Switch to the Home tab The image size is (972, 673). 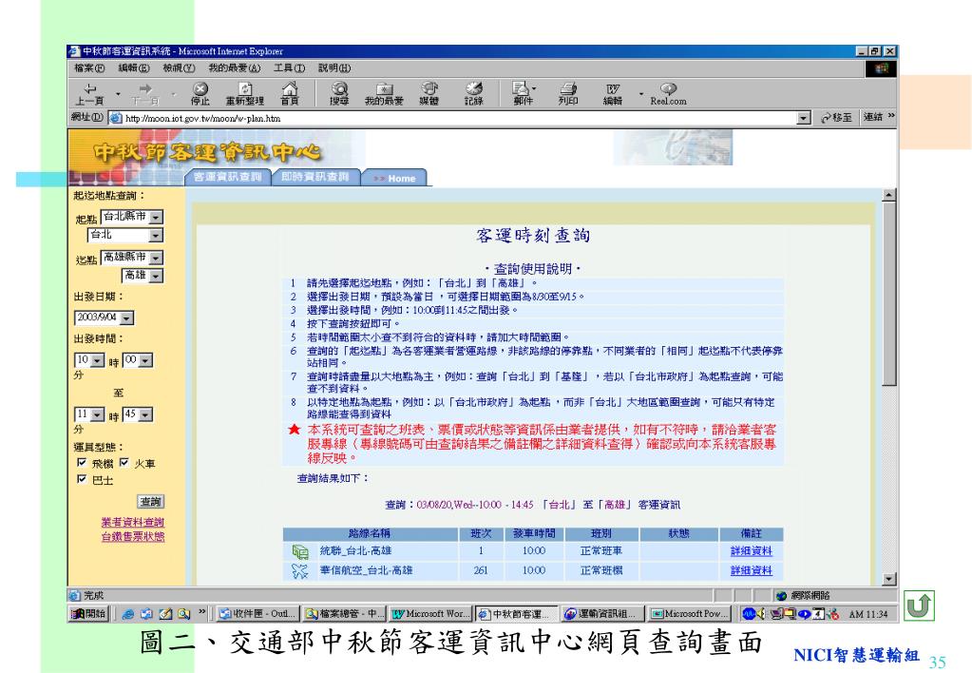click(x=395, y=178)
